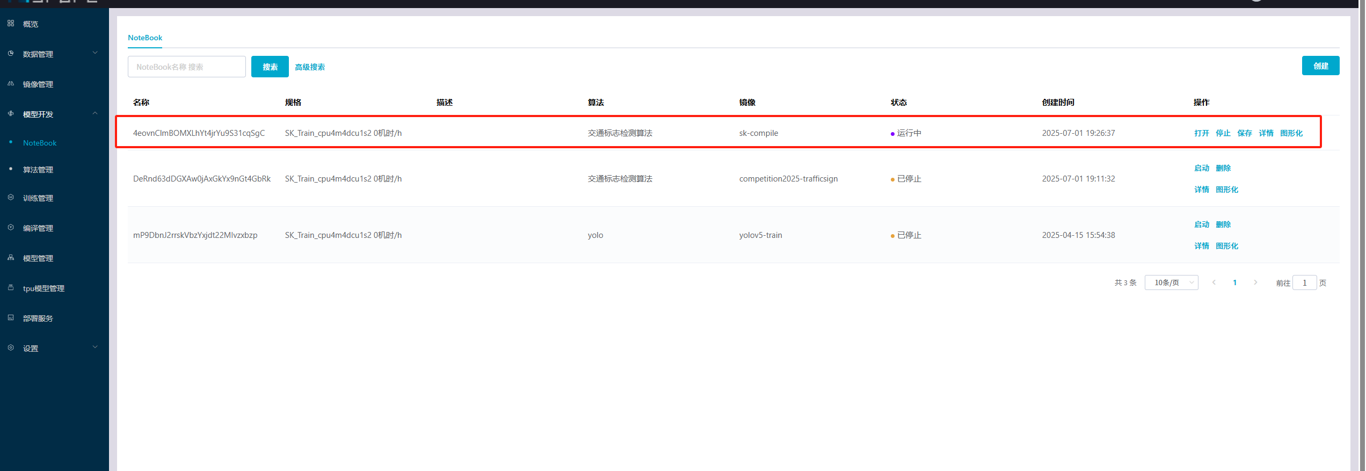Viewport: 1366px width, 471px height.
Task: Click the 模型管理 sidebar icon
Action: coord(11,258)
